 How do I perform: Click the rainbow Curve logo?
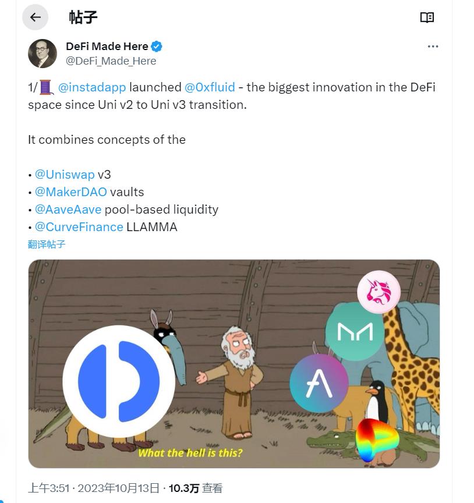click(x=376, y=440)
